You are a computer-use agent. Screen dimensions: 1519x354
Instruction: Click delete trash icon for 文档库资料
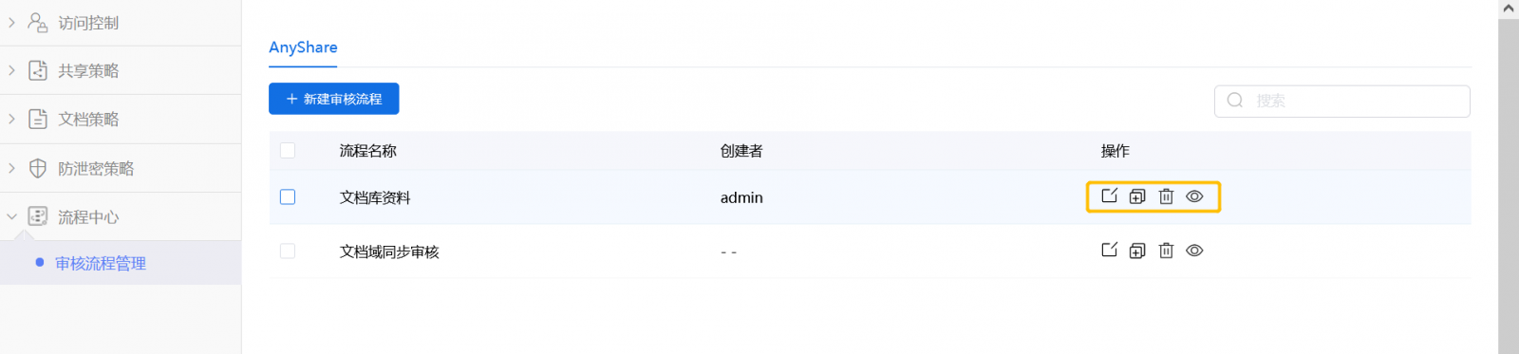click(x=1166, y=196)
